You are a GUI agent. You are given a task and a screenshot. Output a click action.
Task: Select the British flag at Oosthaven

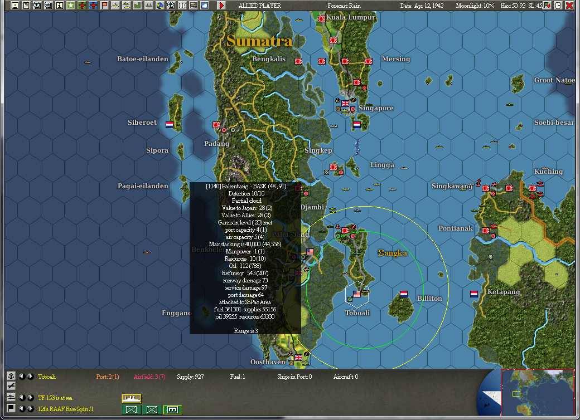coord(298,357)
